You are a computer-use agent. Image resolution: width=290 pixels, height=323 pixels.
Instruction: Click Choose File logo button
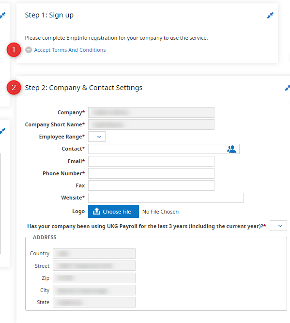[113, 211]
